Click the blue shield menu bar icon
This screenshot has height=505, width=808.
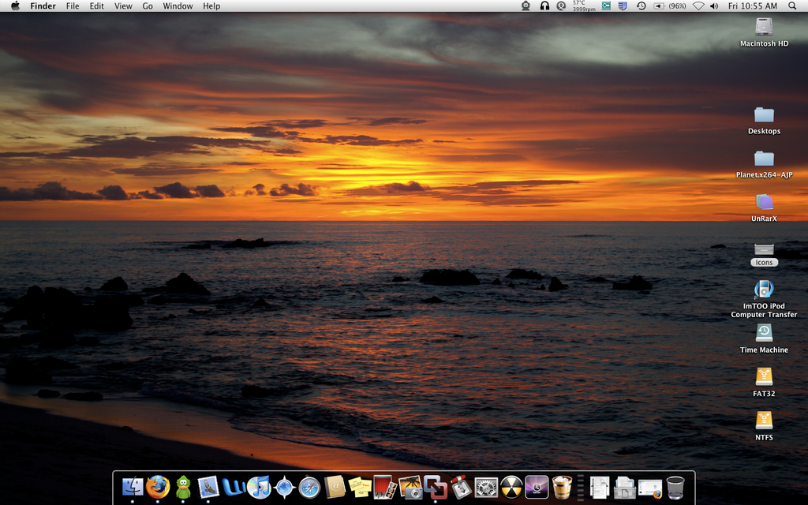pyautogui.click(x=623, y=6)
